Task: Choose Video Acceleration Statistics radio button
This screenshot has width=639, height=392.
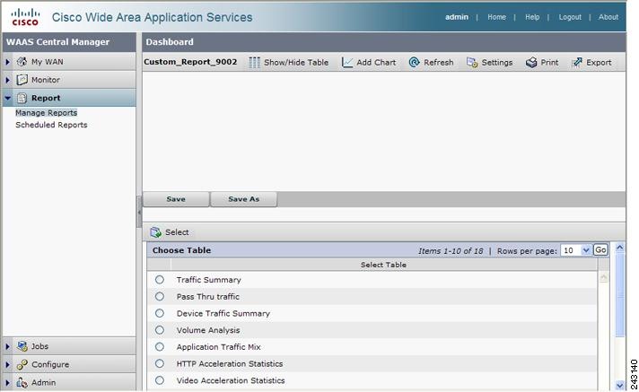Action: pos(160,379)
